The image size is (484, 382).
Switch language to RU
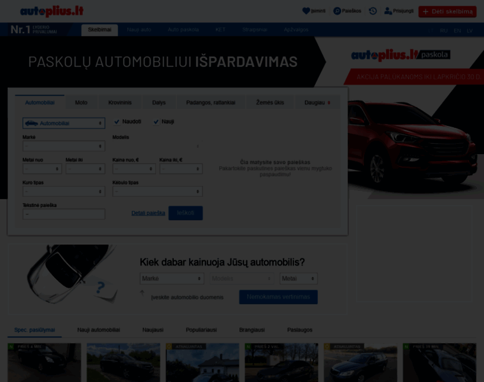(444, 31)
